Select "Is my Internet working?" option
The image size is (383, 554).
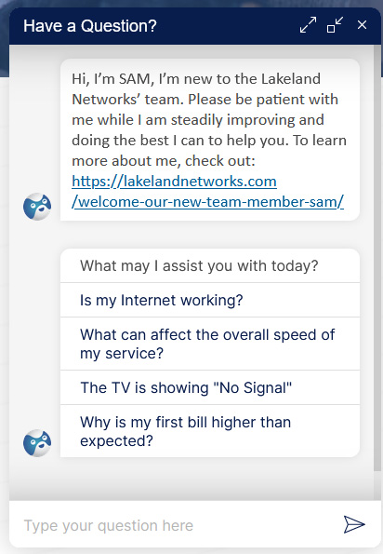[x=210, y=301]
